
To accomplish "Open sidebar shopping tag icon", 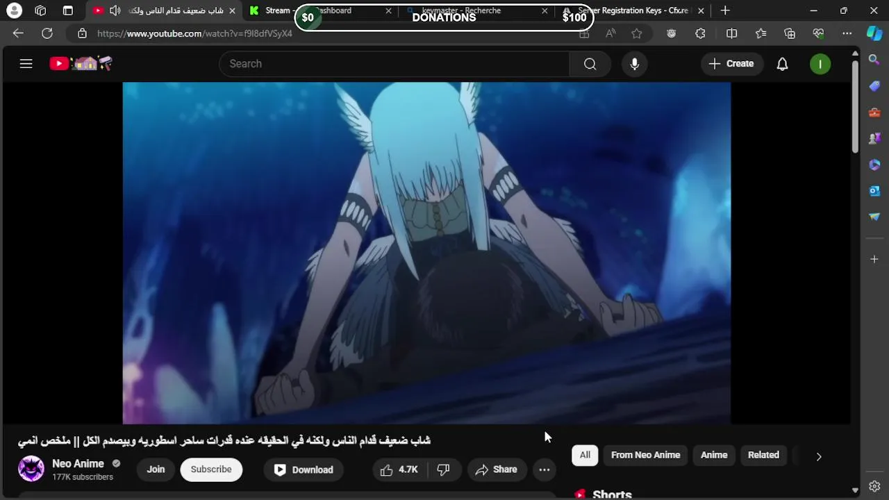I will click(x=874, y=86).
